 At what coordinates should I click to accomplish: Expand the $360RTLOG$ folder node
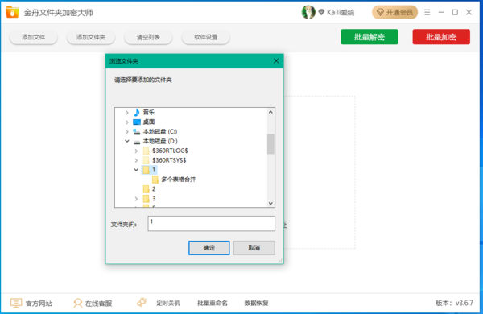[136, 151]
